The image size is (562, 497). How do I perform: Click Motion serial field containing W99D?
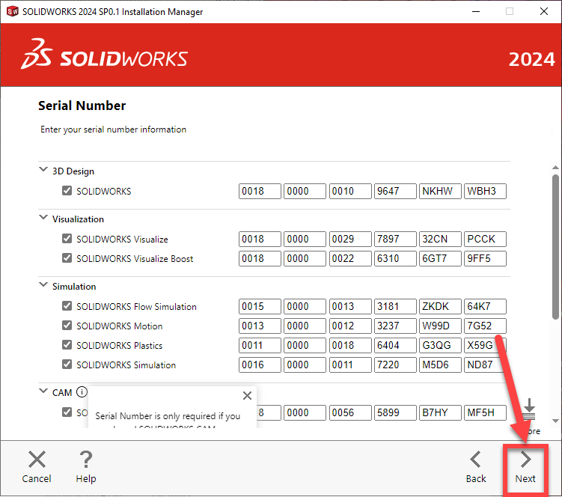(x=440, y=326)
